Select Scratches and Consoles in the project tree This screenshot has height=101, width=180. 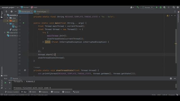[x=12, y=36]
